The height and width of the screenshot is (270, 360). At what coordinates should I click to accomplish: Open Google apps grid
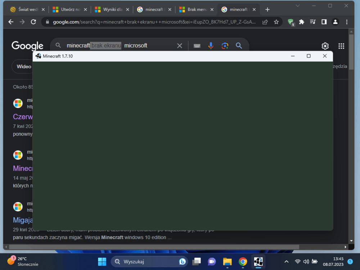(x=341, y=46)
